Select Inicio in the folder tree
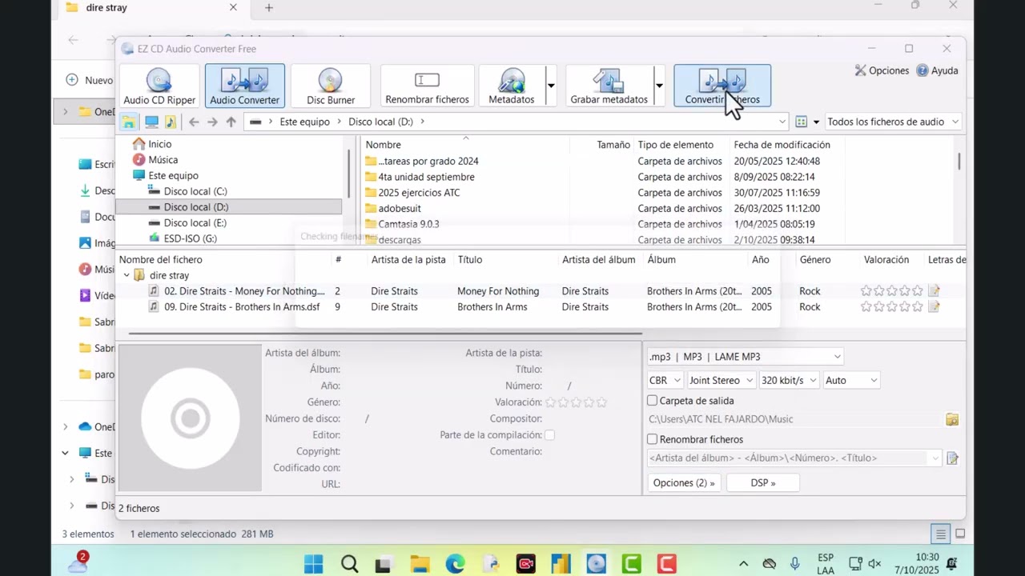Screen dimensions: 1025x576 click(159, 144)
